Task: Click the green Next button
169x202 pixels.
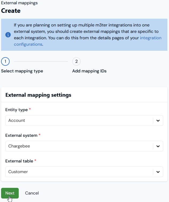Action: (10, 193)
